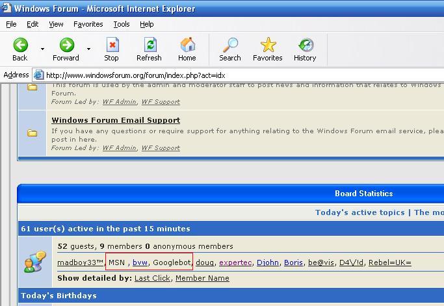
Task: Open the Edit menu
Action: [x=33, y=24]
